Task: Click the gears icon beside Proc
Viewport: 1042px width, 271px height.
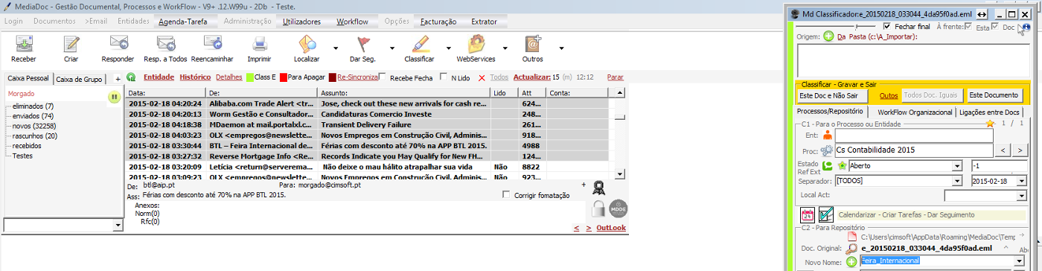Action: point(827,150)
